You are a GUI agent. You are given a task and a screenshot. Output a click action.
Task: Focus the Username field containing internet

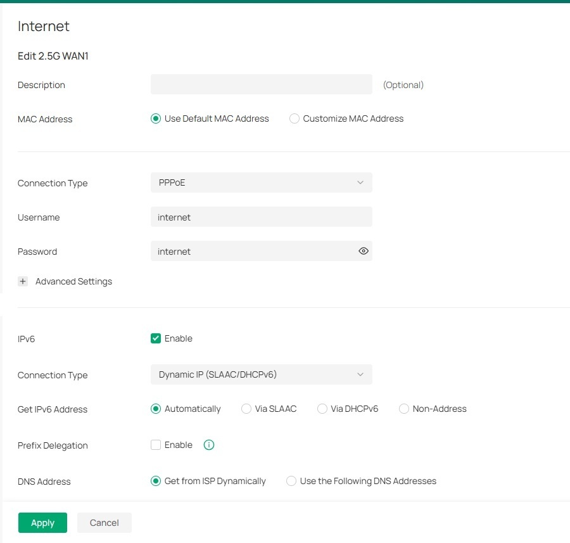point(262,217)
